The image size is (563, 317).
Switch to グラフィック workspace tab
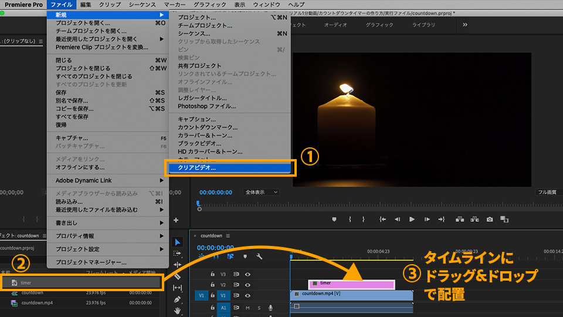pyautogui.click(x=379, y=25)
